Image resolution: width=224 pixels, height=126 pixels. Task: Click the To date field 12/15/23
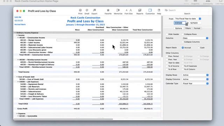pos(195,23)
